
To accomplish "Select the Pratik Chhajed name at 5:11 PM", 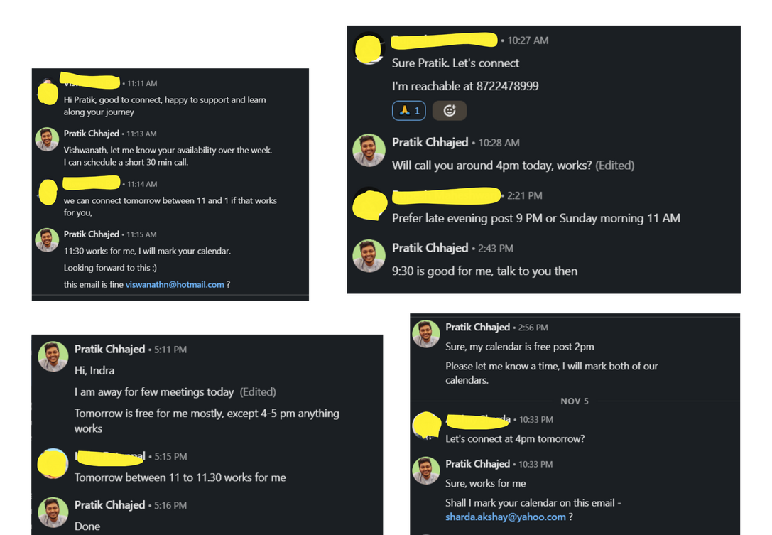I will coord(109,349).
